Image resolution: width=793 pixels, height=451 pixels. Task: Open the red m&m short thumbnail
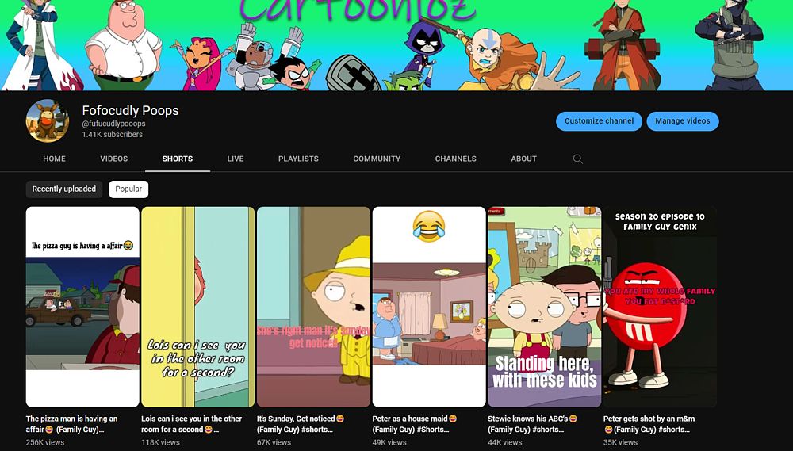point(660,307)
